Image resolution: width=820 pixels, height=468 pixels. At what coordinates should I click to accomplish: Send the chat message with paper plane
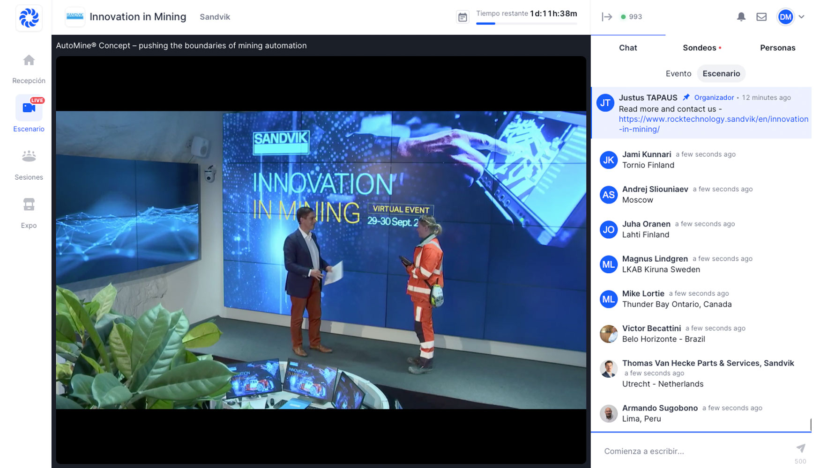[x=801, y=448]
